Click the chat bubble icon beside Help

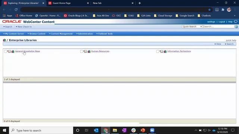(x=236, y=22)
